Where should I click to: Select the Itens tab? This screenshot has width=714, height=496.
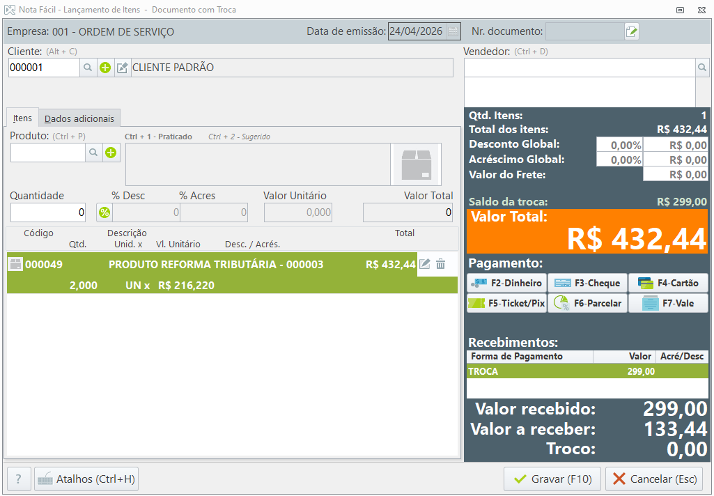(x=22, y=118)
